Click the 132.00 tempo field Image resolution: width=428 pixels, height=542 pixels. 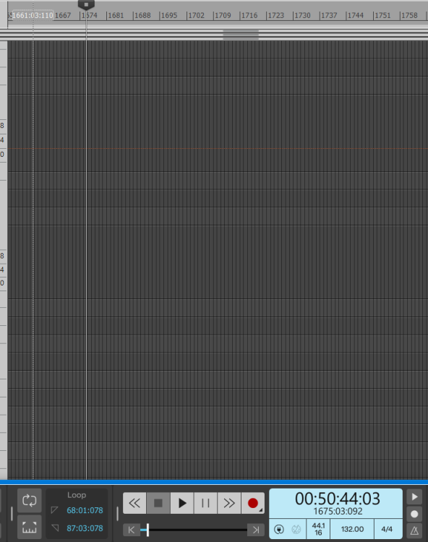coord(352,529)
